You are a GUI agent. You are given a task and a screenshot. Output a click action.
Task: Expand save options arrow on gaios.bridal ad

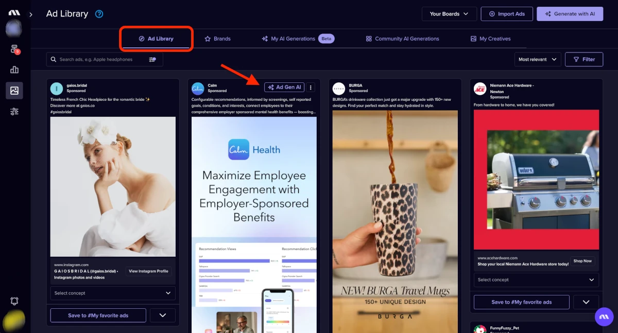coord(163,316)
